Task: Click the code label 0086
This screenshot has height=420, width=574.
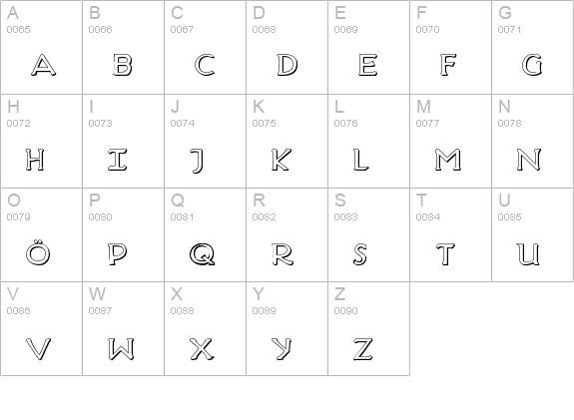Action: point(18,310)
